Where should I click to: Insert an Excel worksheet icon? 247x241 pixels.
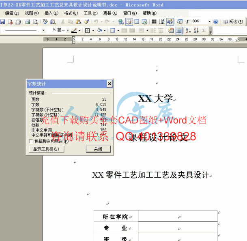point(144,22)
